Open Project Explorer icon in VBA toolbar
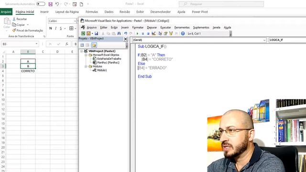 (x=160, y=33)
